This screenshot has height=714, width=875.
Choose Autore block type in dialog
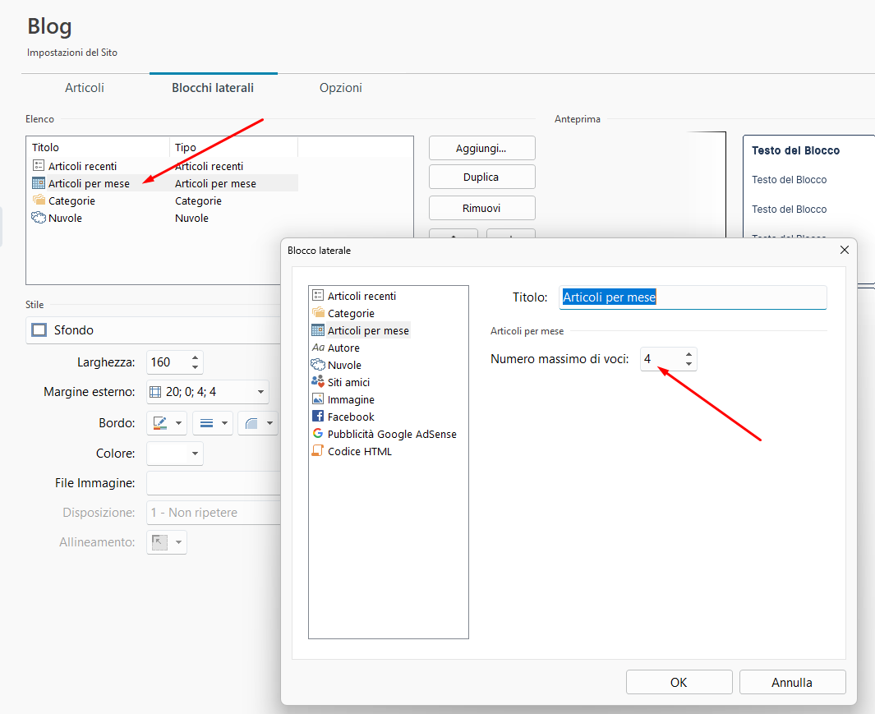coord(343,348)
